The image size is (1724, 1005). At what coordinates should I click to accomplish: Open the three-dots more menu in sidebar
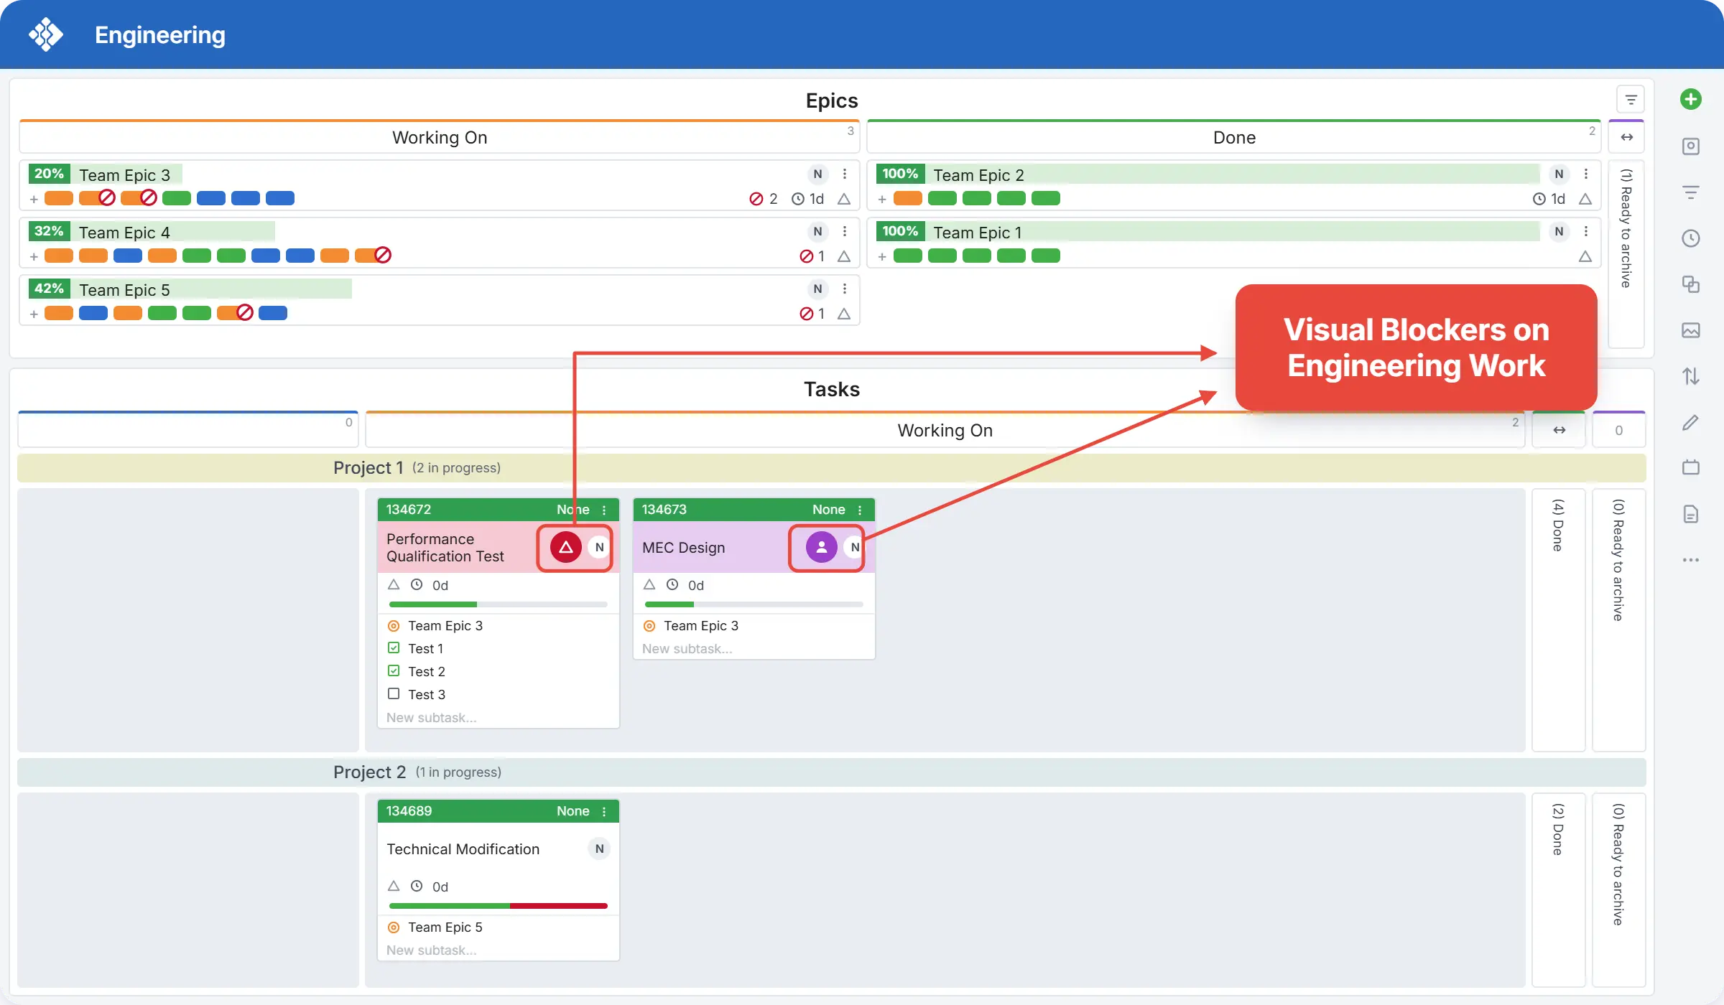[1690, 560]
